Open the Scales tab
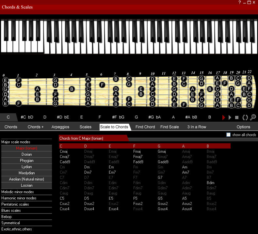258x234 pixels. click(x=85, y=127)
